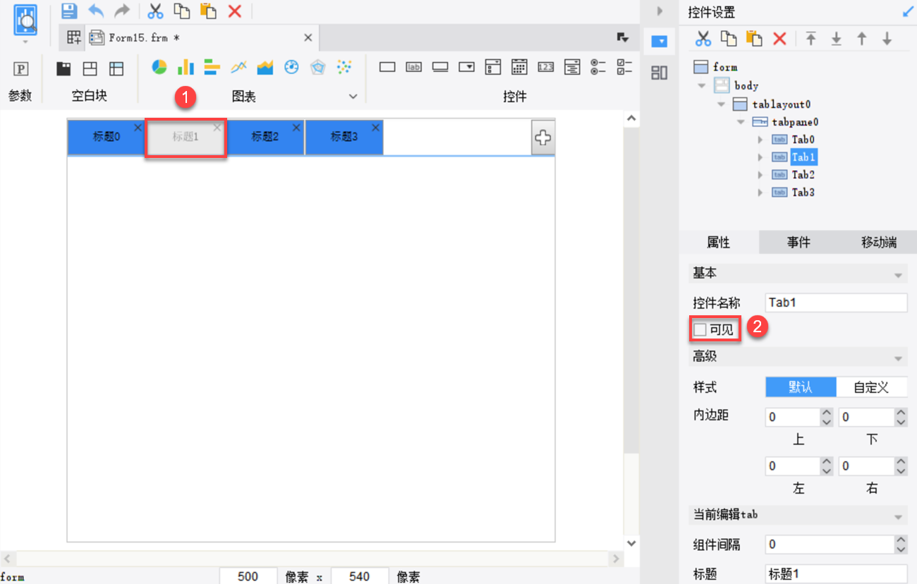Select Tab2 in the widget tree

click(803, 175)
